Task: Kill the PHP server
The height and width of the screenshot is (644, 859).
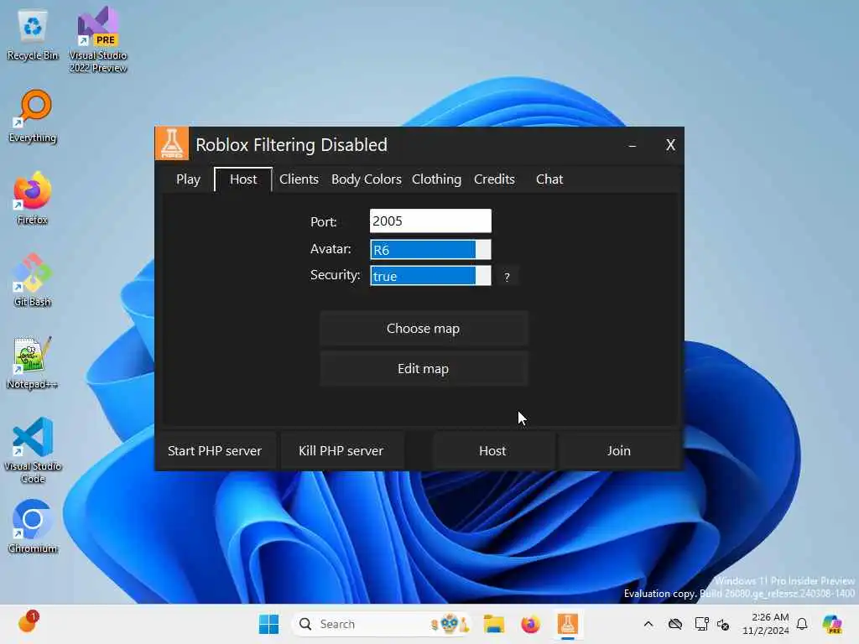Action: 341,450
